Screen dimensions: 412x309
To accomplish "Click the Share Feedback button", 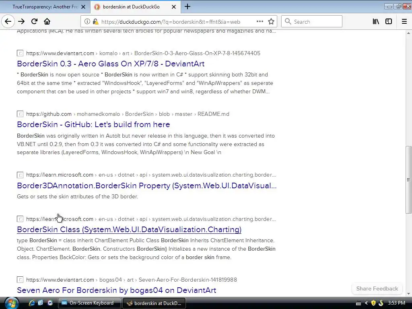I will pos(377,289).
